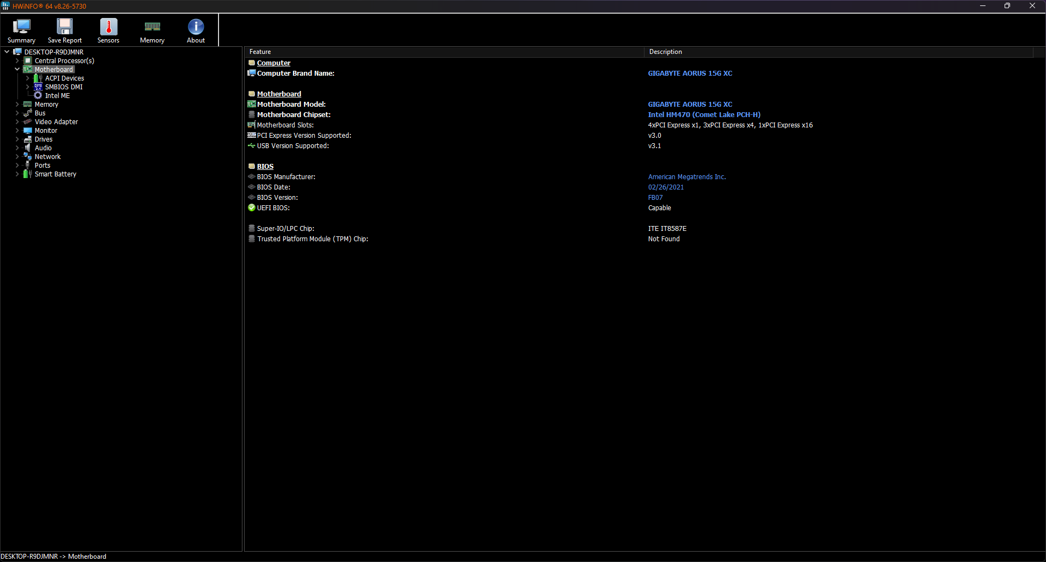1046x562 pixels.
Task: Click the Computer Brand Name icon
Action: click(252, 74)
